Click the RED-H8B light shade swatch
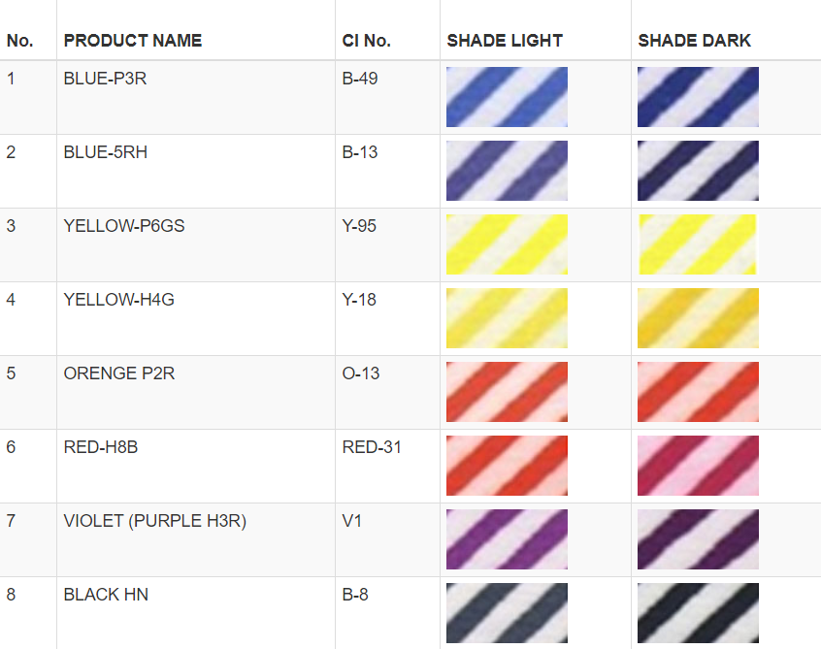 point(507,466)
